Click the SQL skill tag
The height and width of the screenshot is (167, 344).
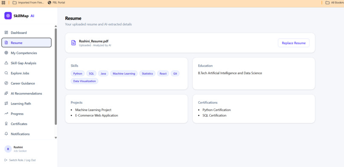(x=91, y=73)
